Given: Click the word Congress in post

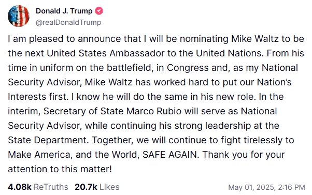Looking at the screenshot, I should (188, 68).
